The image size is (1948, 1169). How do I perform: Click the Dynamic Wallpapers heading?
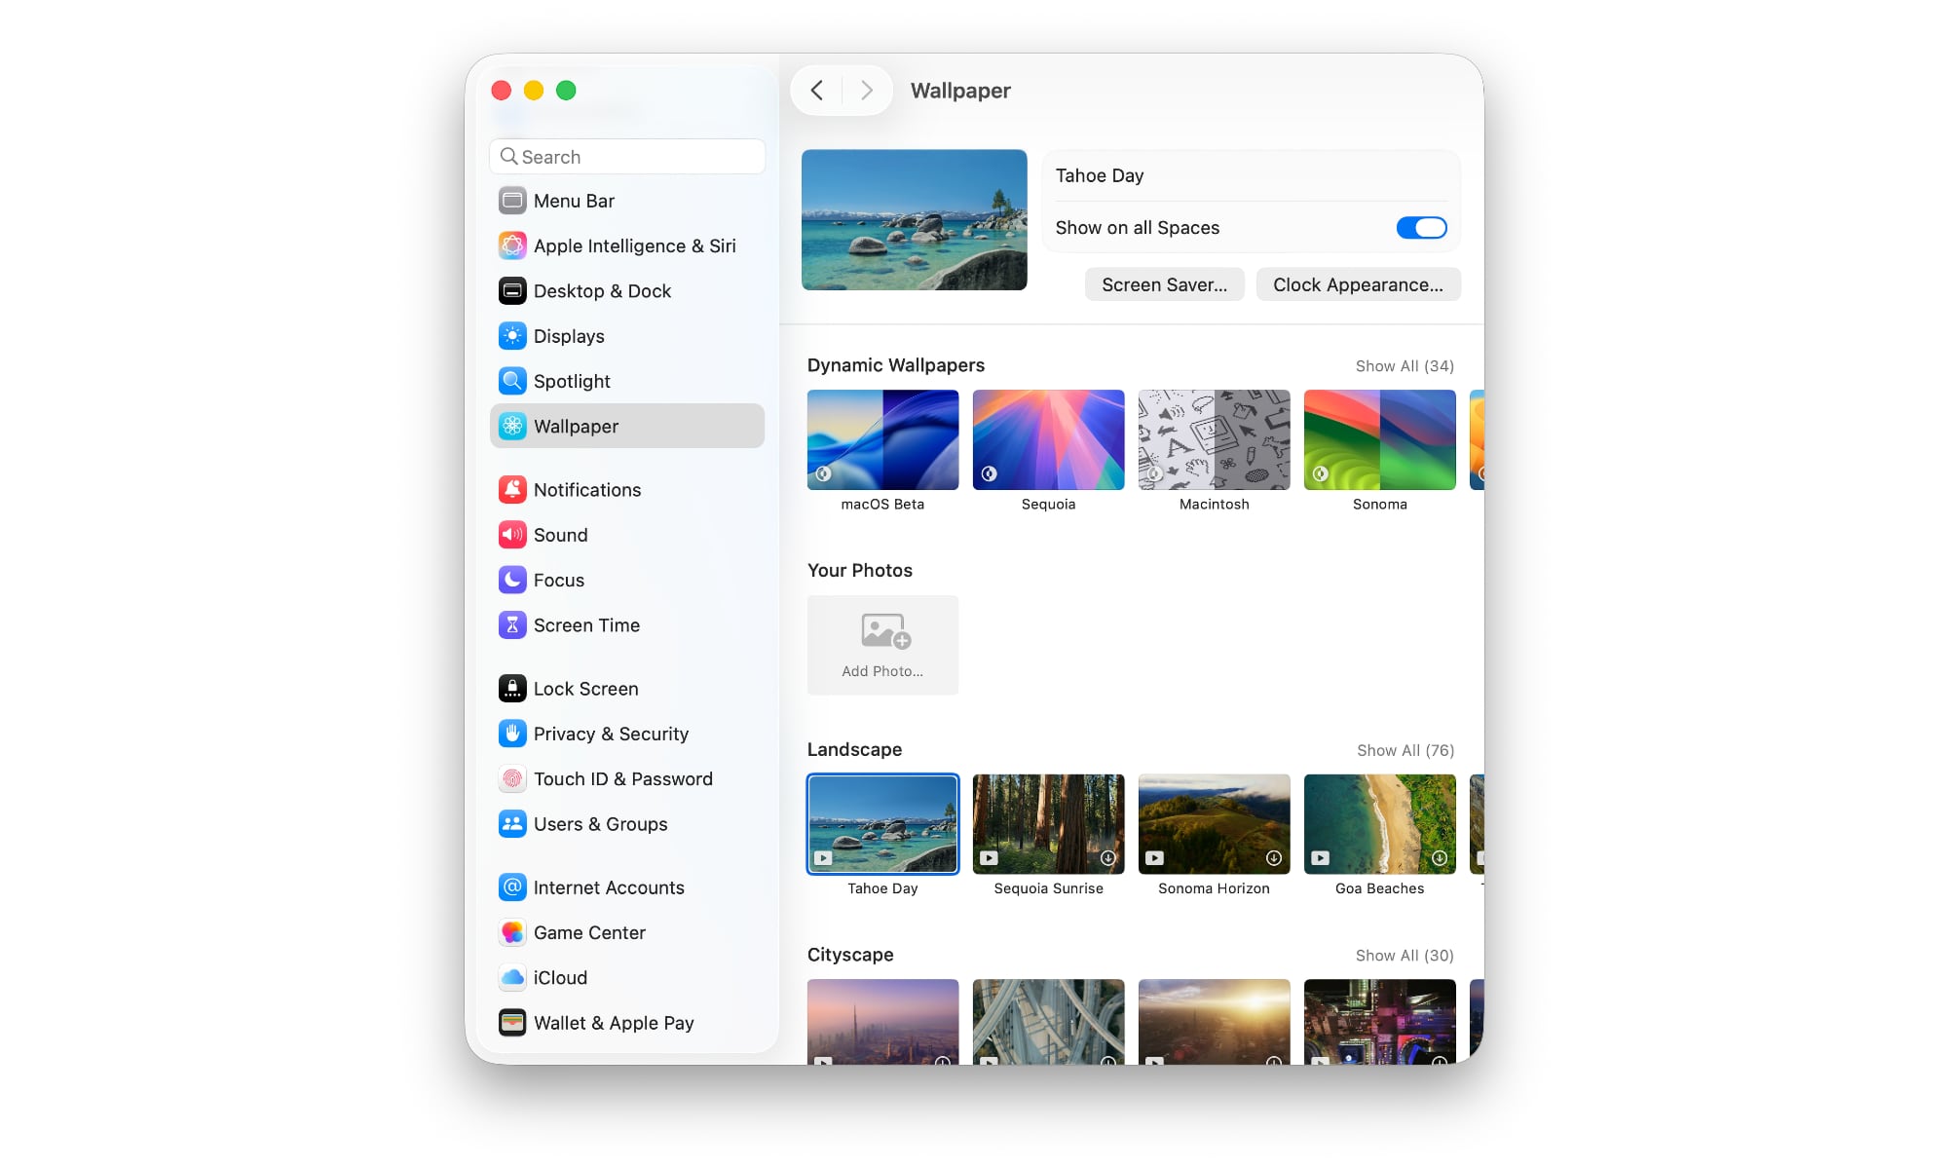(x=896, y=365)
